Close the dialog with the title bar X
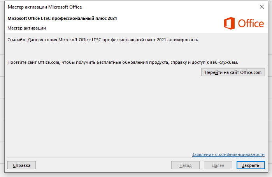Screen dimensions: 272x177 click(x=261, y=7)
